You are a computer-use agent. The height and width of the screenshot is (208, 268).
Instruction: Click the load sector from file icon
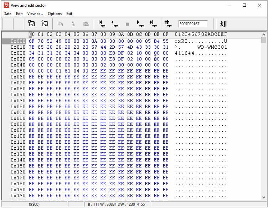(31, 23)
